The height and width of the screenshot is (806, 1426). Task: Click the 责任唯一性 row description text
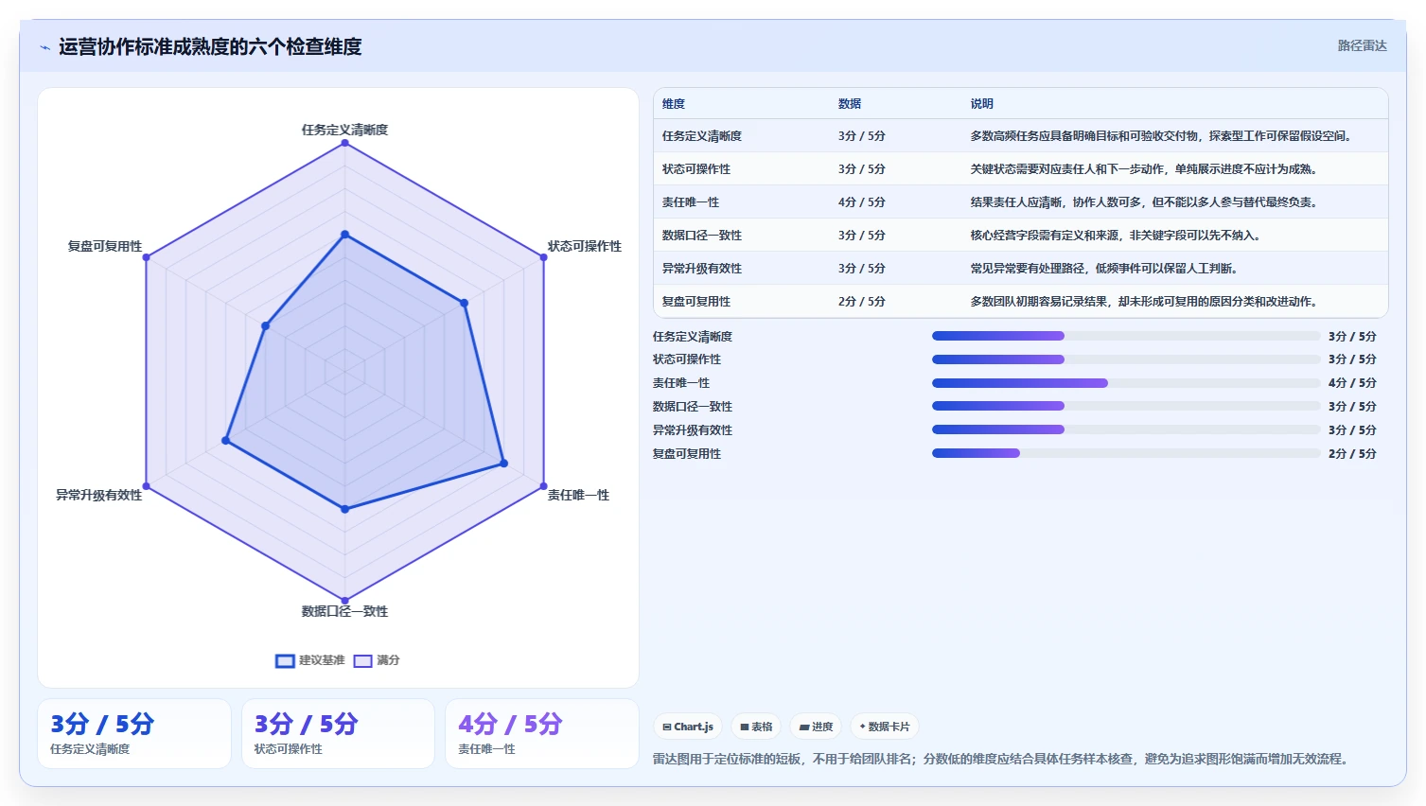coord(1144,202)
